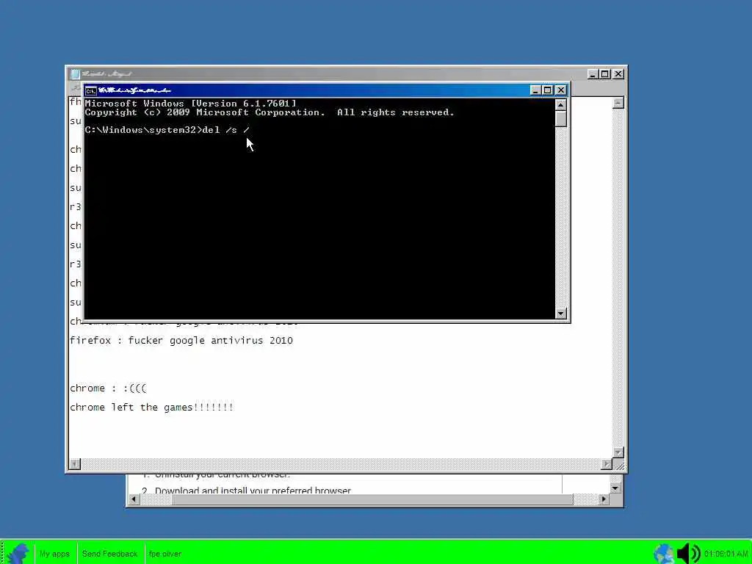Close the command prompt window

[560, 90]
